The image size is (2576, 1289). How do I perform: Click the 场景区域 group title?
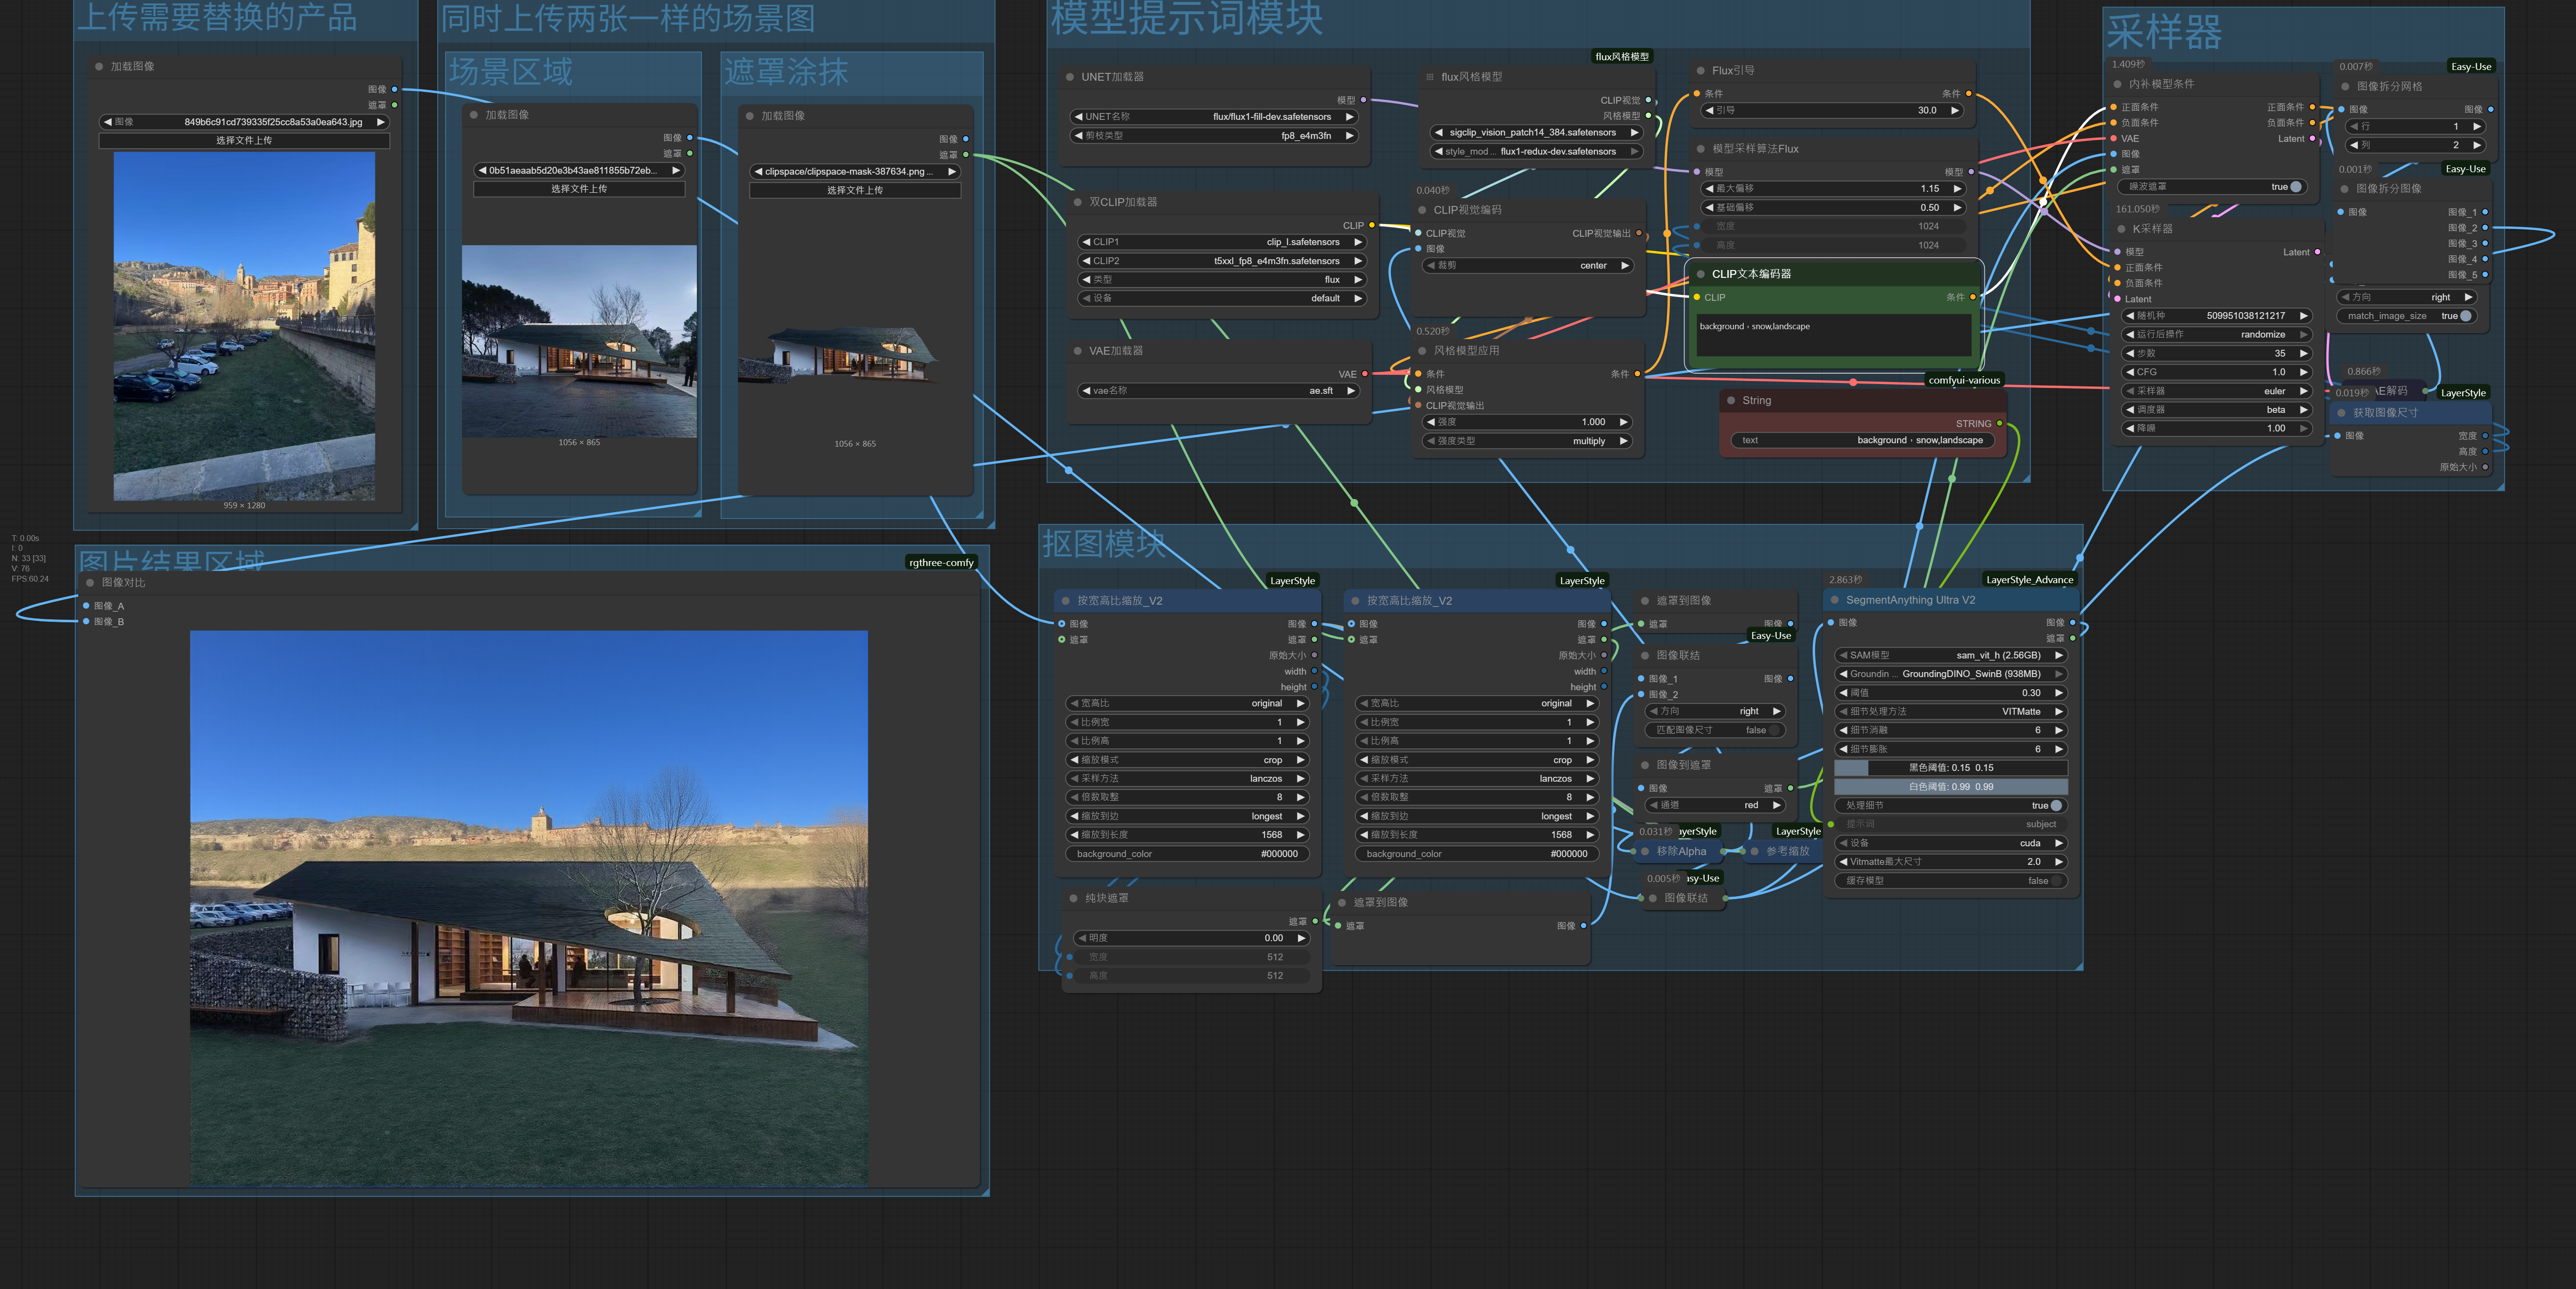tap(511, 72)
